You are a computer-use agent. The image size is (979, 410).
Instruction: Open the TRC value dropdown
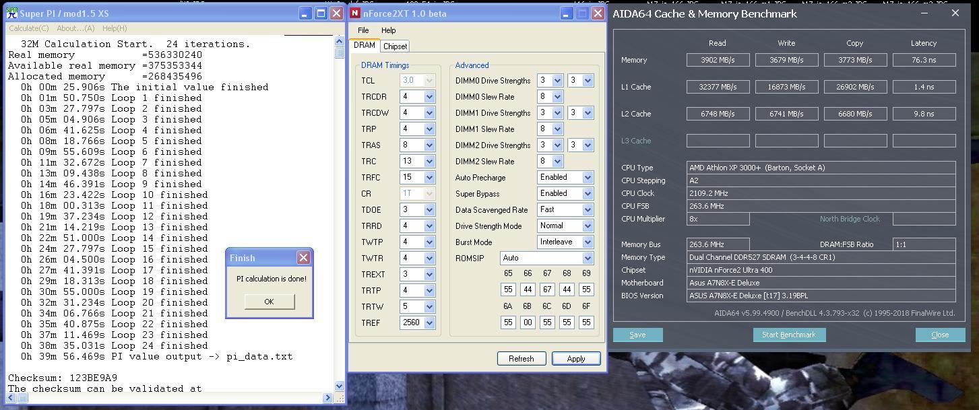click(429, 161)
